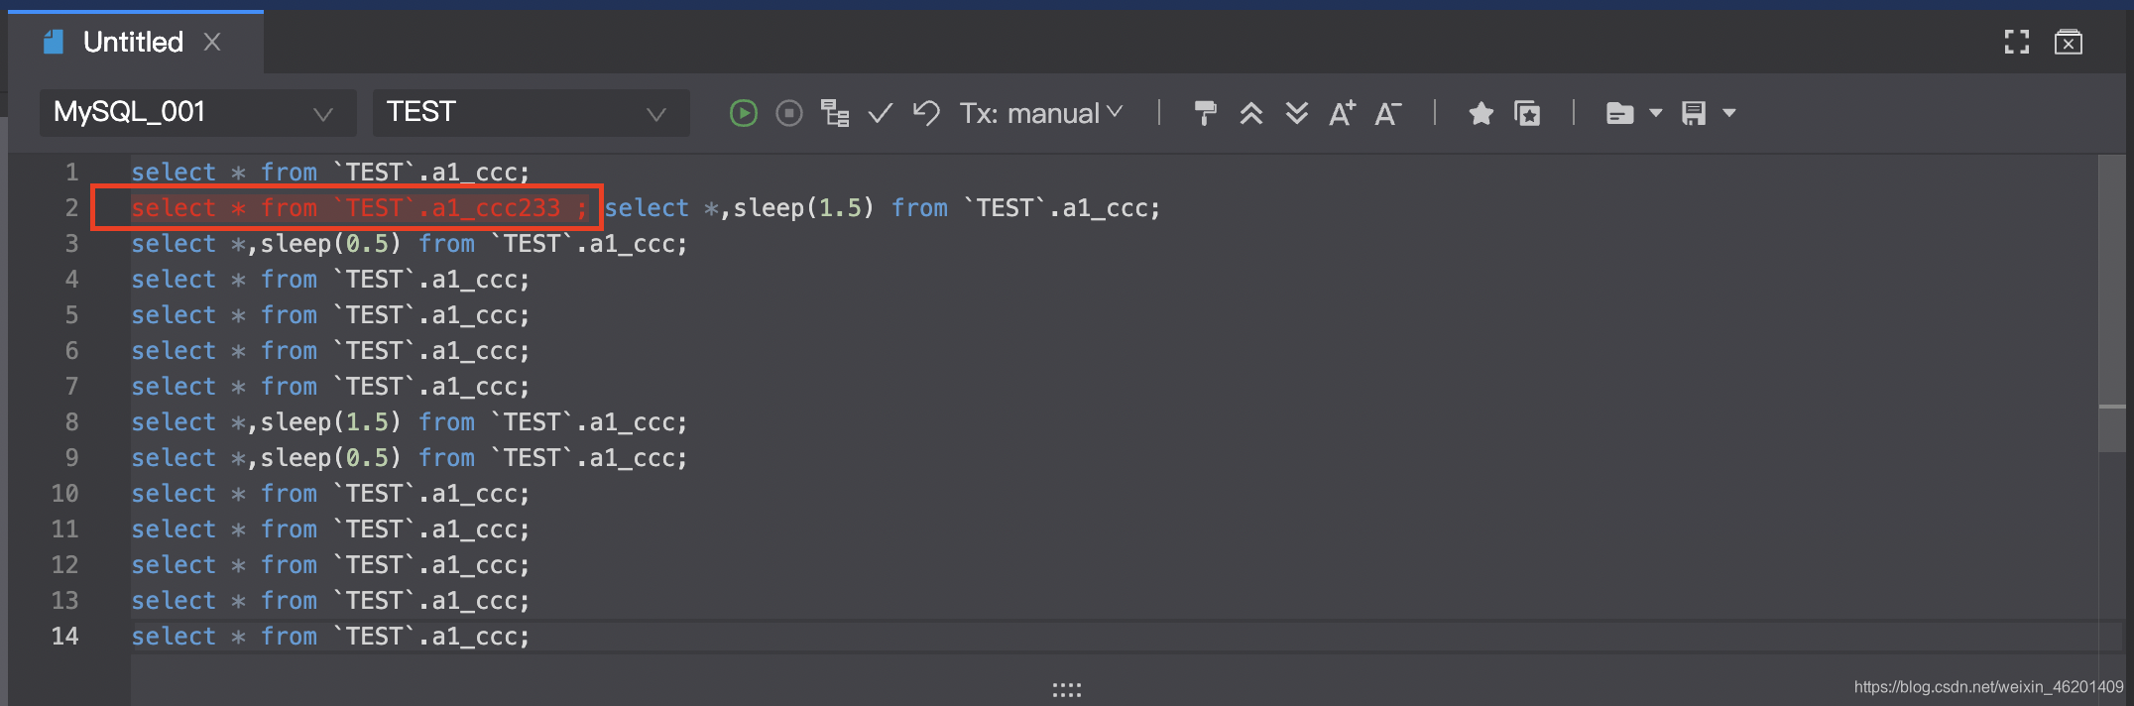This screenshot has height=706, width=2134.
Task: Show the execution plan via the tree icon
Action: (835, 113)
